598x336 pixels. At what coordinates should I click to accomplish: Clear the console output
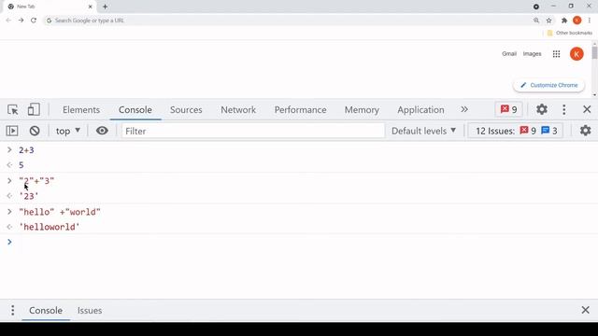click(x=35, y=131)
